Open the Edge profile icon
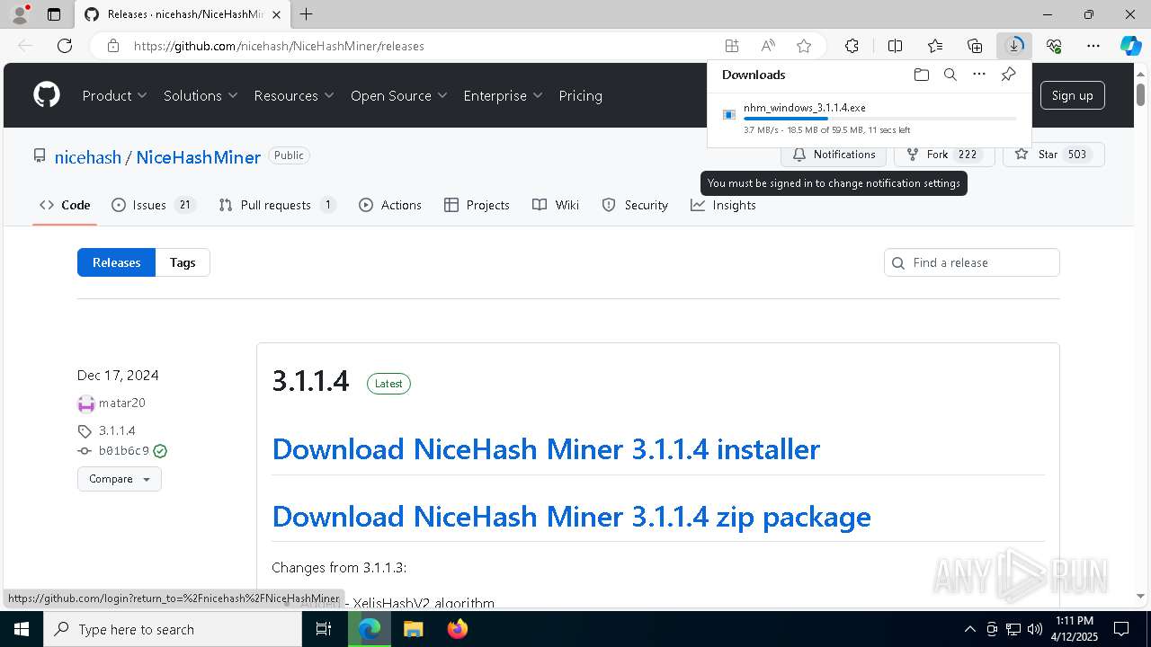 coord(20,14)
